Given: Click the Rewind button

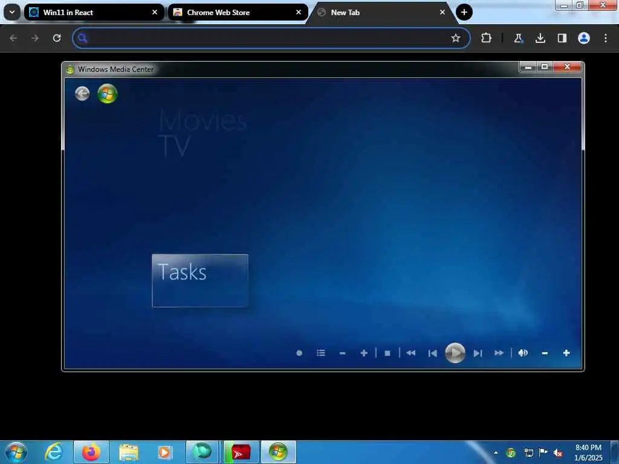Looking at the screenshot, I should [x=410, y=353].
